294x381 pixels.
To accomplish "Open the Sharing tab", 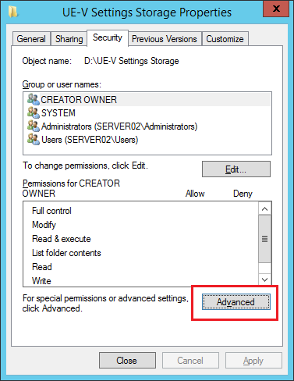I will coord(69,39).
